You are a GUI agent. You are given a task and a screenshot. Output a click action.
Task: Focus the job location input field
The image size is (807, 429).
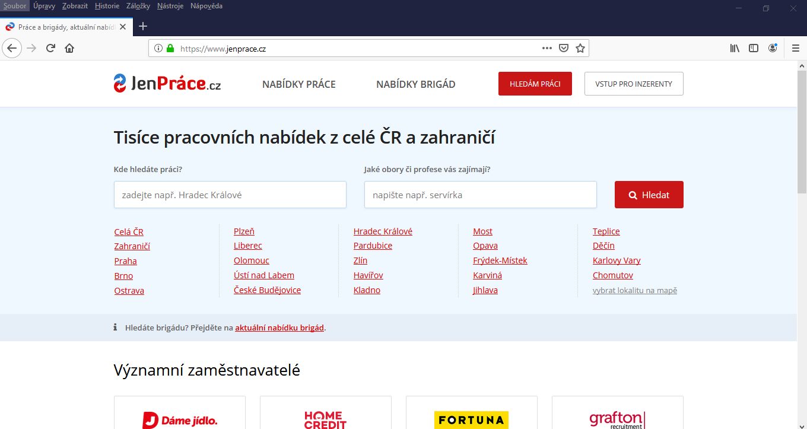tap(230, 195)
